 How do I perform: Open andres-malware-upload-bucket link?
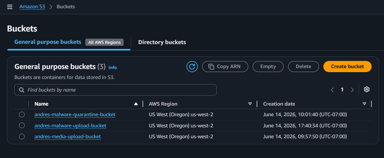[70, 125]
